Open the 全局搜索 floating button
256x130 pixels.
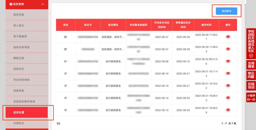click(x=251, y=65)
